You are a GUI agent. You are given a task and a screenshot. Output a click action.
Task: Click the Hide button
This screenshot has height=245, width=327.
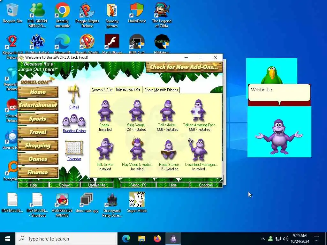(x=173, y=185)
